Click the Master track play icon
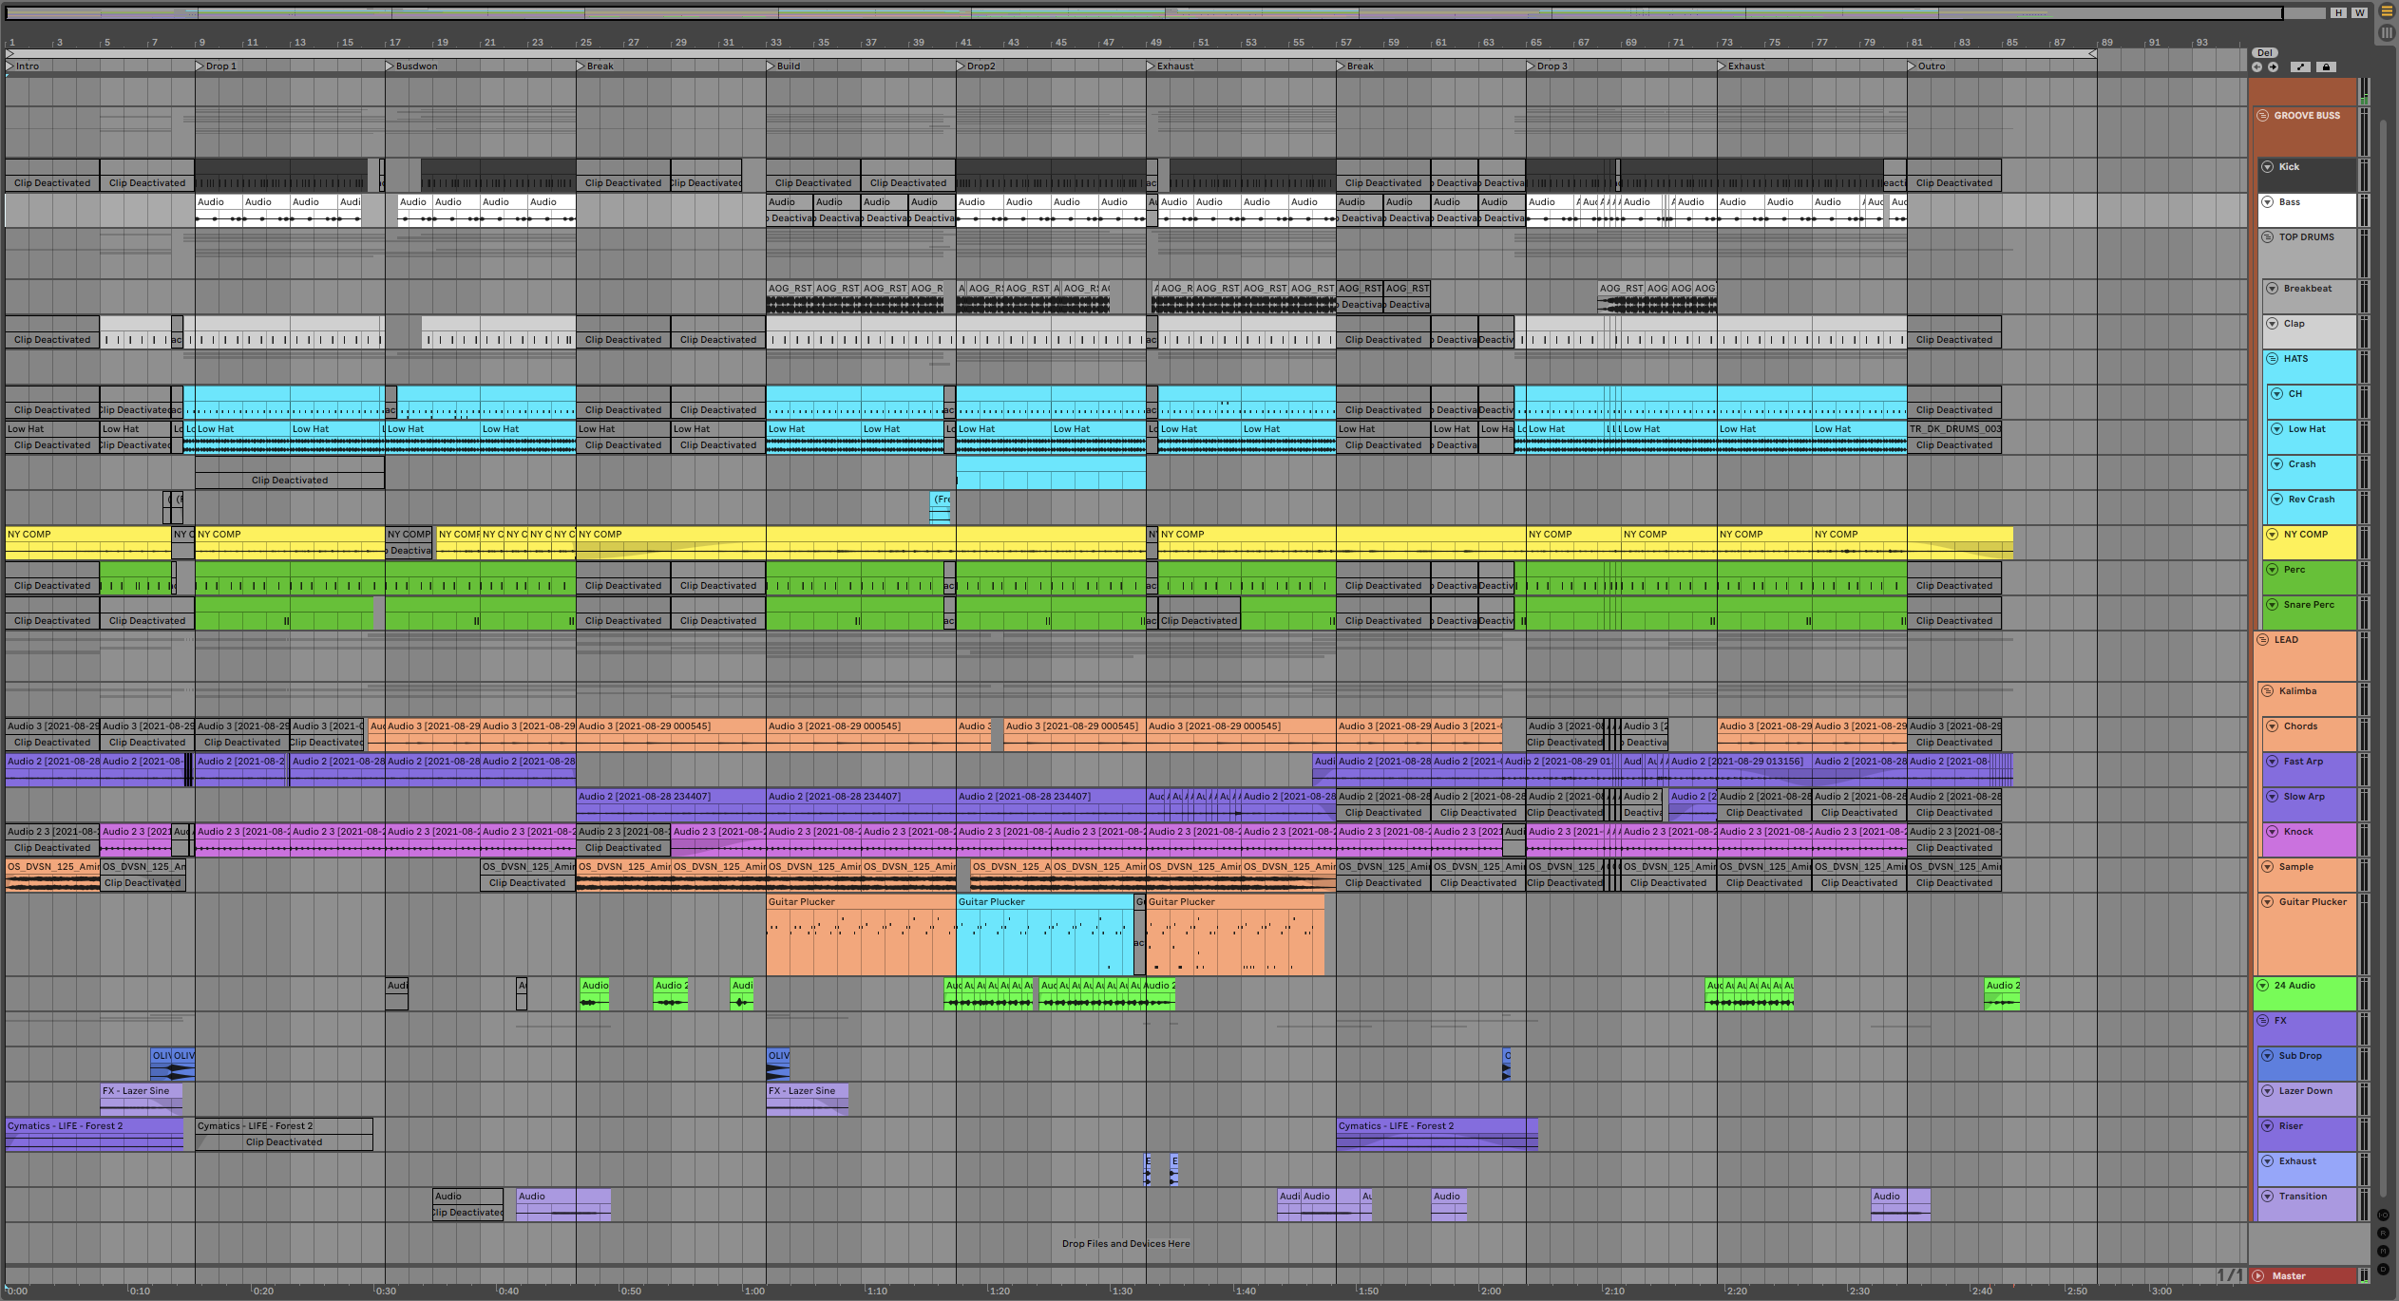The image size is (2399, 1301). point(2258,1275)
